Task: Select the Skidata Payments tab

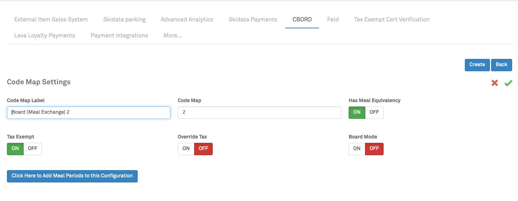Action: tap(253, 20)
